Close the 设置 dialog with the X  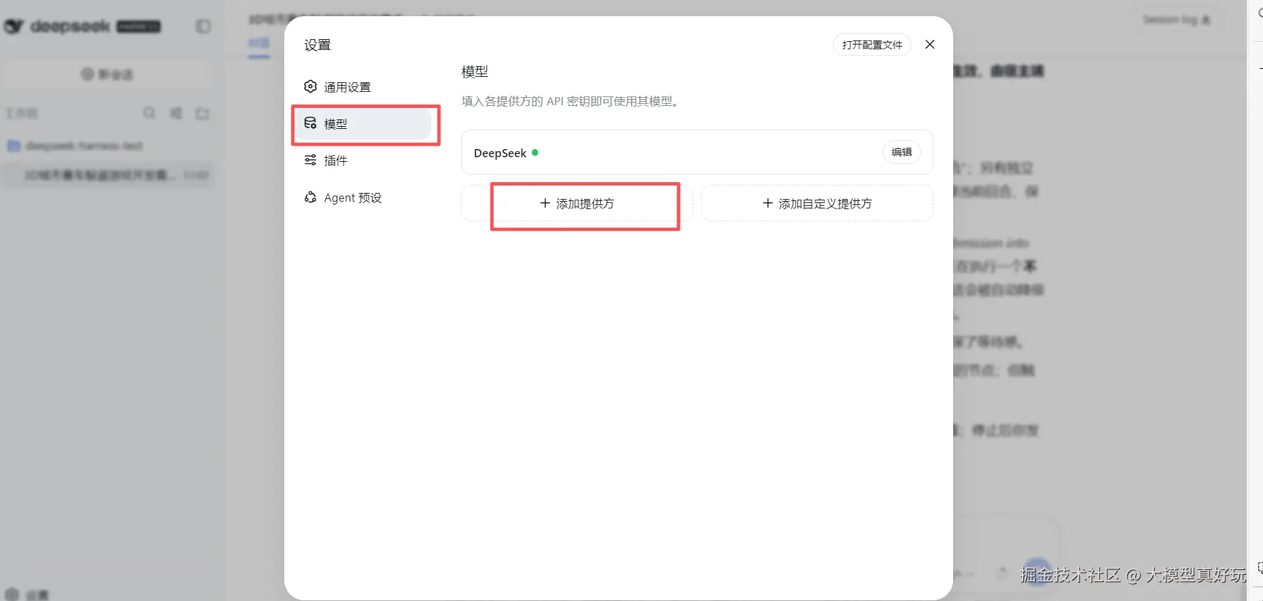(x=930, y=45)
